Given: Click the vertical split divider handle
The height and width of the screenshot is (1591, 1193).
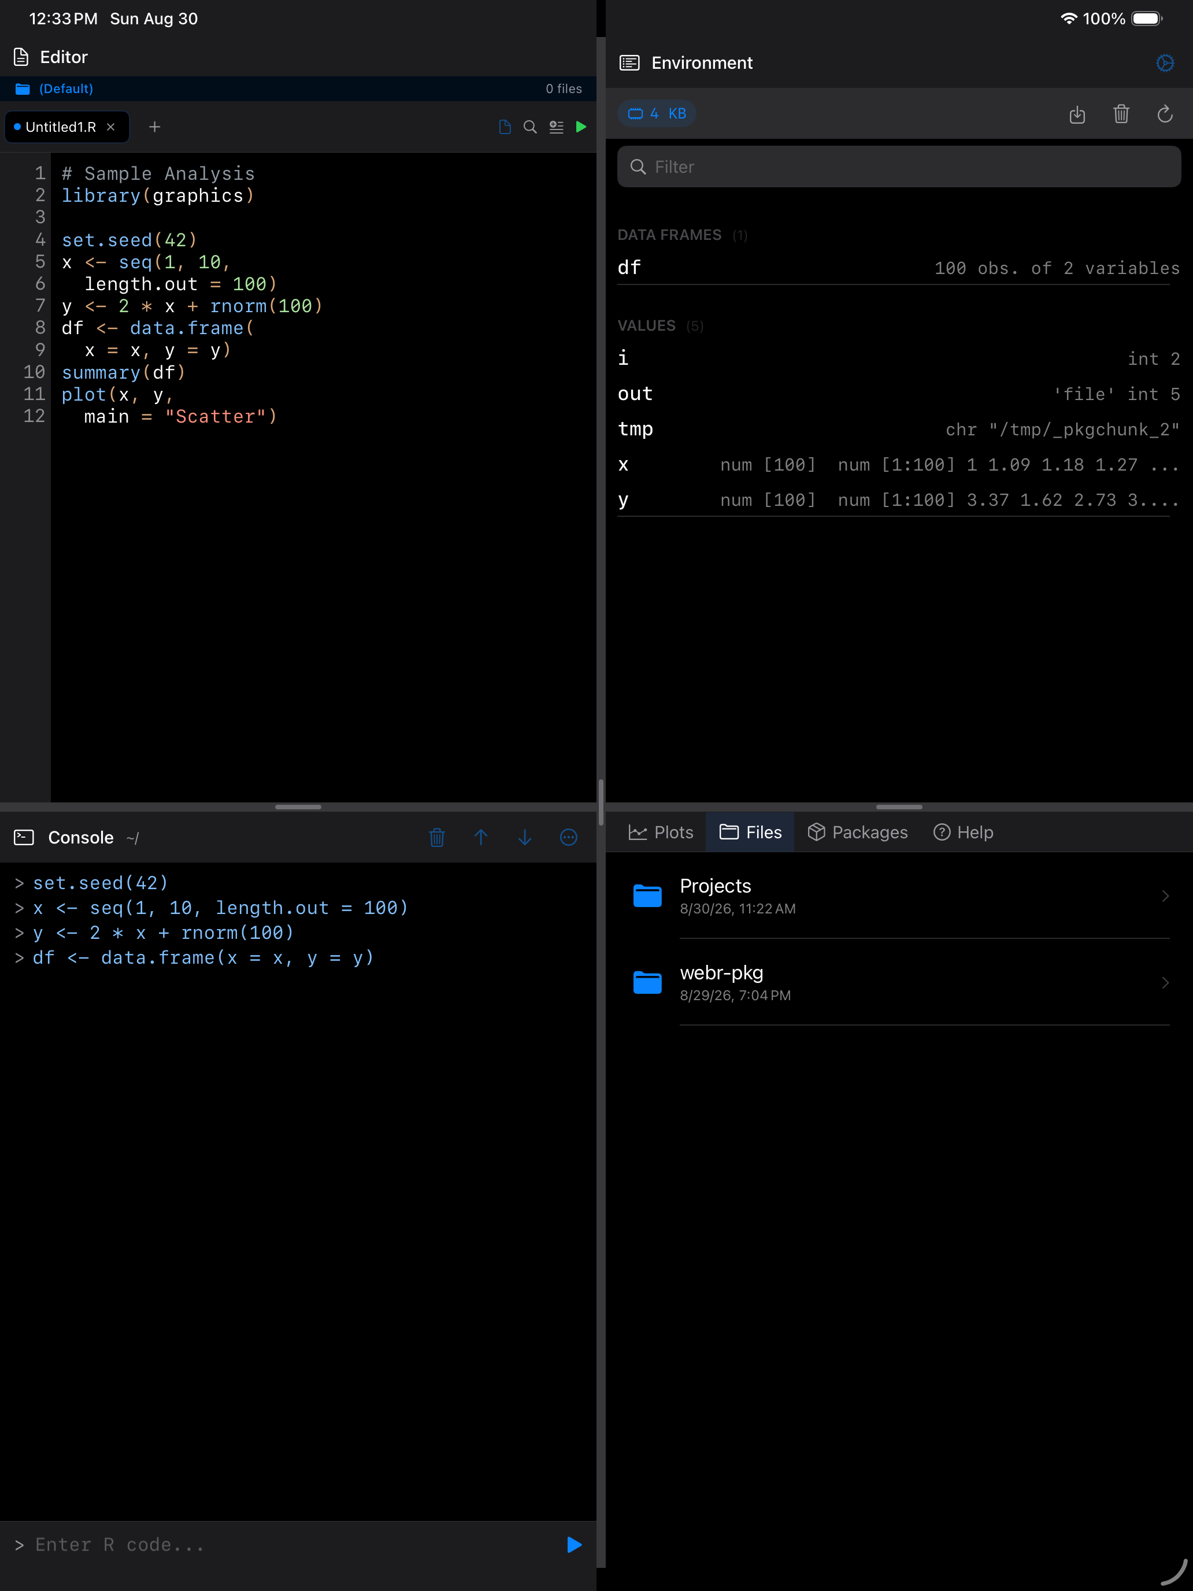Looking at the screenshot, I should click(601, 802).
